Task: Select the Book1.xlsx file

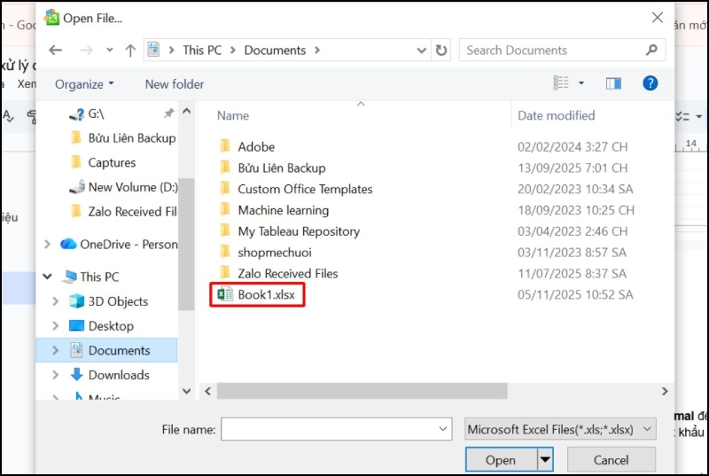Action: coord(257,295)
